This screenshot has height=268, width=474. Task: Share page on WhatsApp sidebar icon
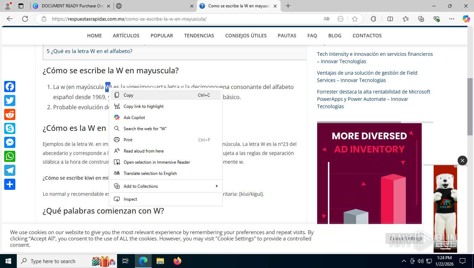(10, 156)
